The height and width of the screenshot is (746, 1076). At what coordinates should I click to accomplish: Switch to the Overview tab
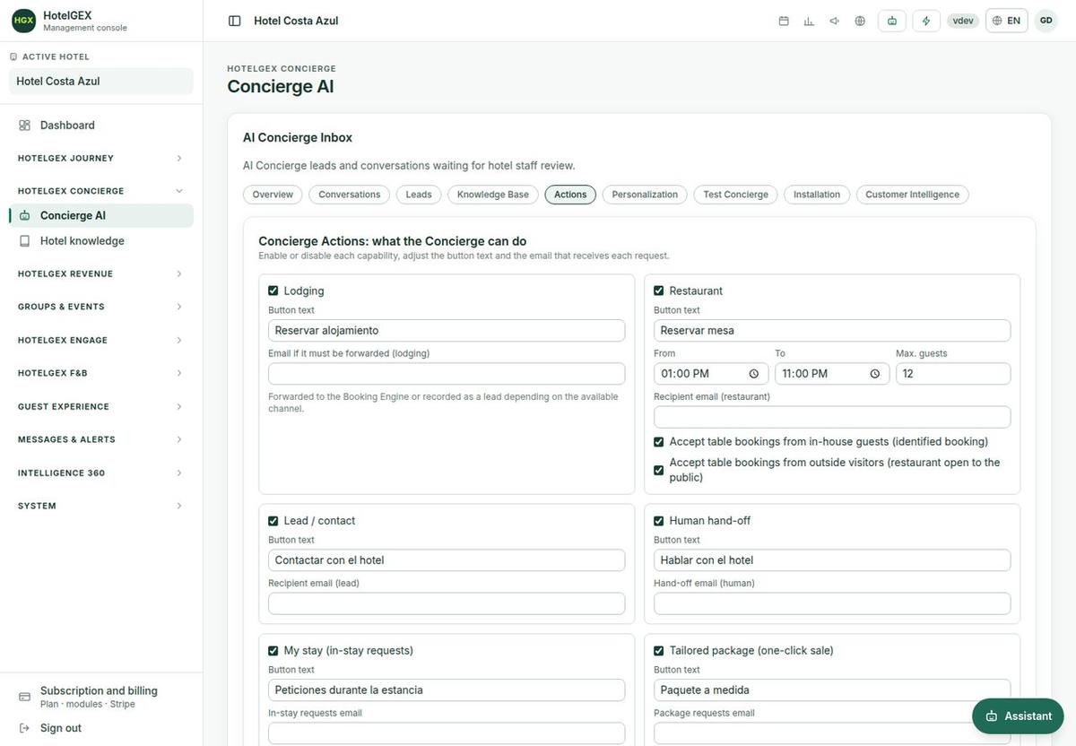(273, 195)
